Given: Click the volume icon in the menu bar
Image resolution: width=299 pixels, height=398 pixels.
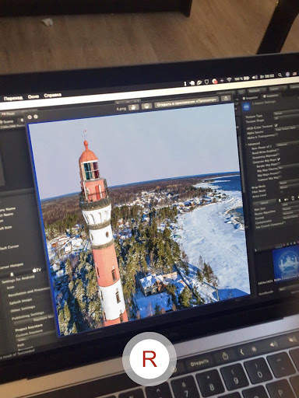Looking at the screenshot, I should [x=255, y=77].
